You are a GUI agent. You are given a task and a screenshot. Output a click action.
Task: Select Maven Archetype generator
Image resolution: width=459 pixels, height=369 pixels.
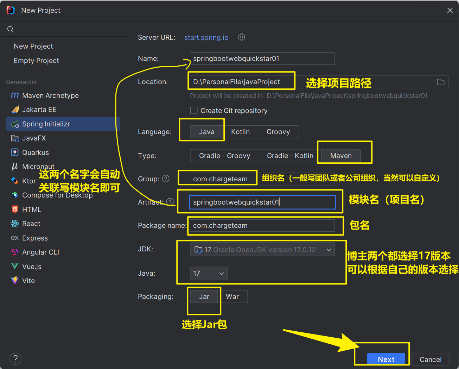click(x=50, y=95)
